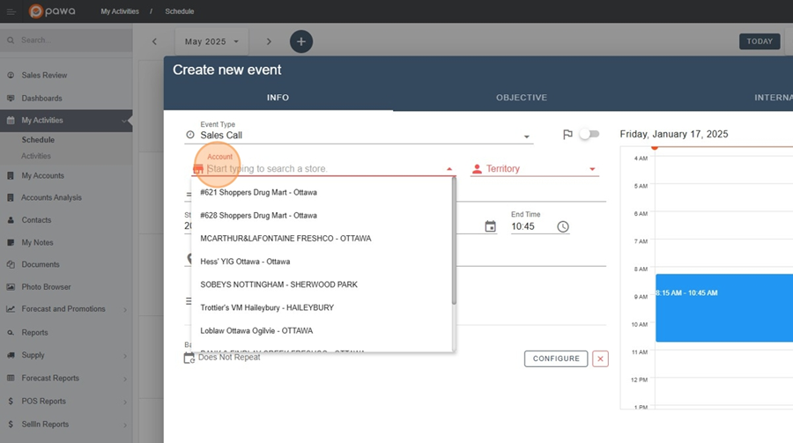The width and height of the screenshot is (793, 443).
Task: Click the Supply truck icon
Action: pos(11,355)
